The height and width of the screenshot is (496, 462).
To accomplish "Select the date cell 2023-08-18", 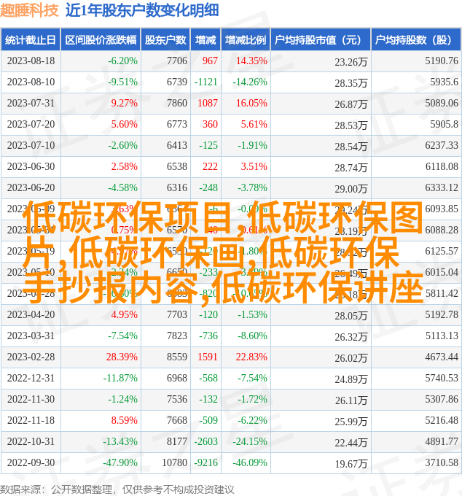I will (x=31, y=61).
